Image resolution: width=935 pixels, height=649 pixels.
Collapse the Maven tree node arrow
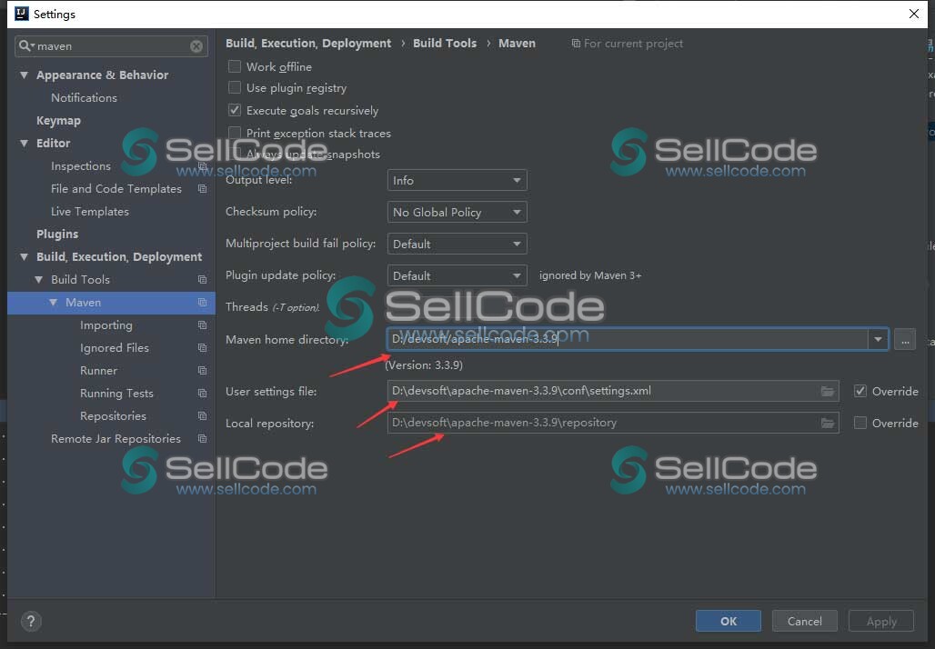[53, 302]
